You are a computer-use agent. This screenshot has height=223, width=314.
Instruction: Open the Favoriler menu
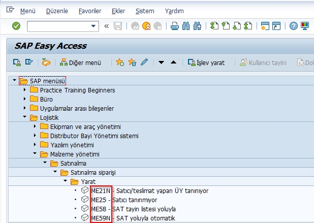pos(89,11)
